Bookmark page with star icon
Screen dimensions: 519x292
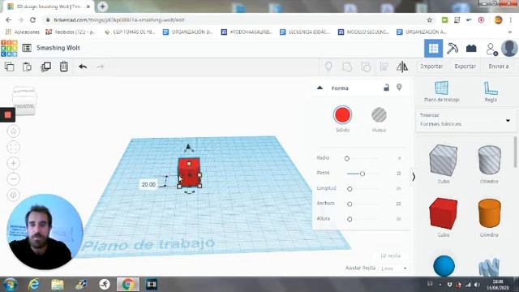(430, 19)
